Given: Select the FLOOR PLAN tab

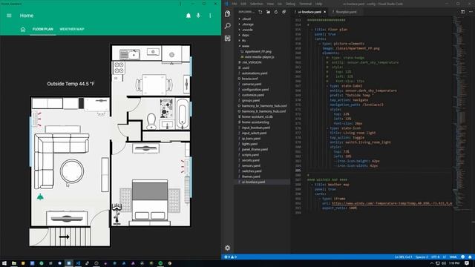Looking at the screenshot, I should click(43, 29).
